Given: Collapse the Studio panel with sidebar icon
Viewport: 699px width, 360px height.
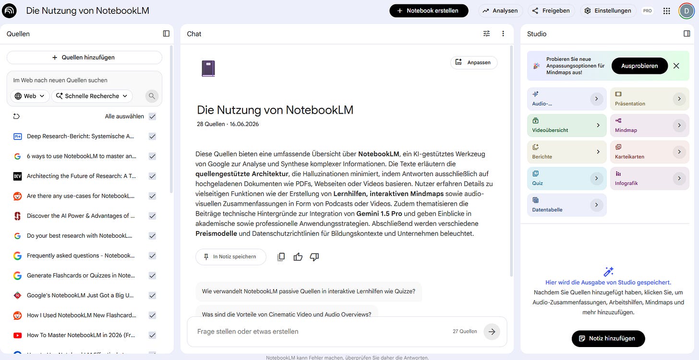Looking at the screenshot, I should (687, 34).
